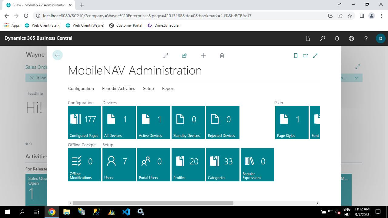Reload the browser page
This screenshot has width=388, height=218.
[x=26, y=16]
